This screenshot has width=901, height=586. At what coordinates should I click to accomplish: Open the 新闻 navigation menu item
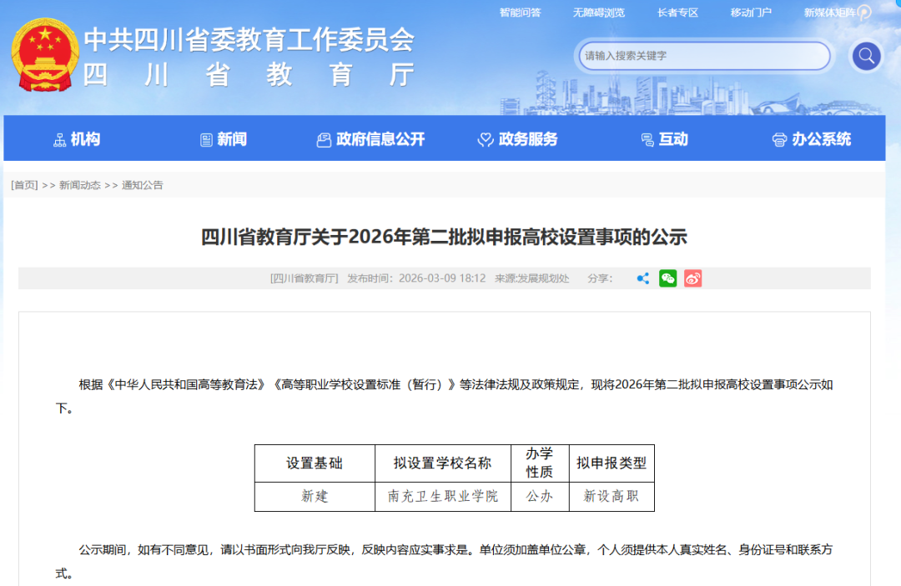pyautogui.click(x=225, y=139)
